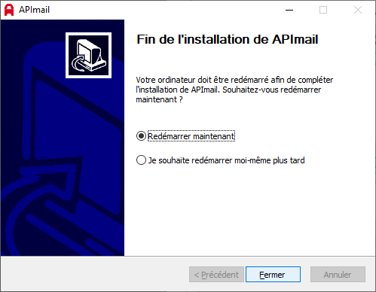Click the APImail title text in title bar
Image resolution: width=376 pixels, height=292 pixels.
[34, 10]
